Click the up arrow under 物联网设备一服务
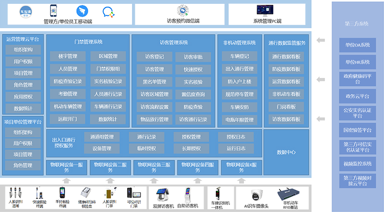The height and width of the screenshot is (212, 384). tap(66, 180)
